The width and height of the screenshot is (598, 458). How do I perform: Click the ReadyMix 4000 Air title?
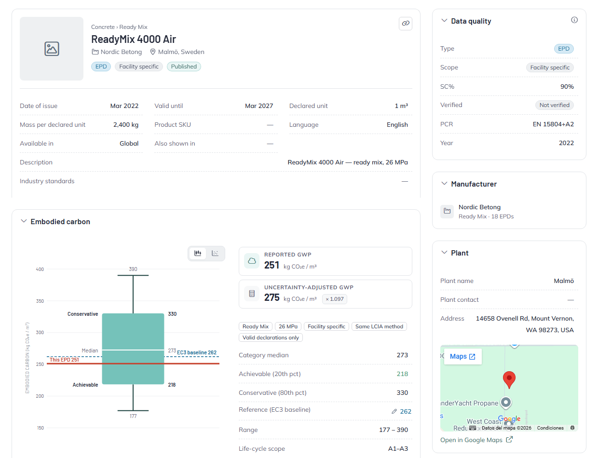(134, 40)
